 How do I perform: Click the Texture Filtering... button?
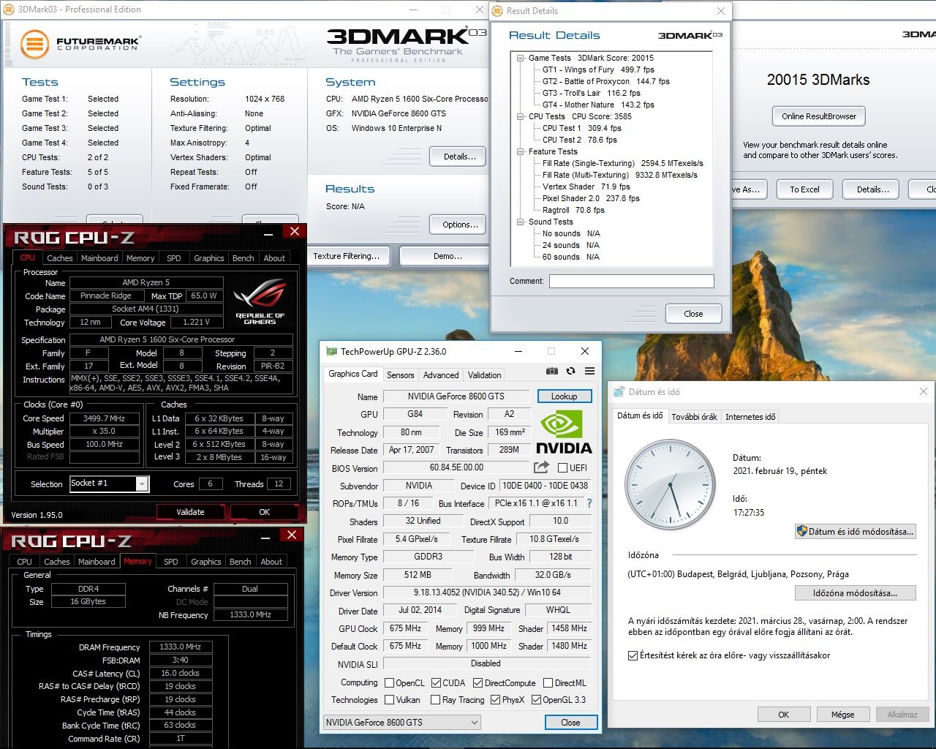pyautogui.click(x=346, y=256)
